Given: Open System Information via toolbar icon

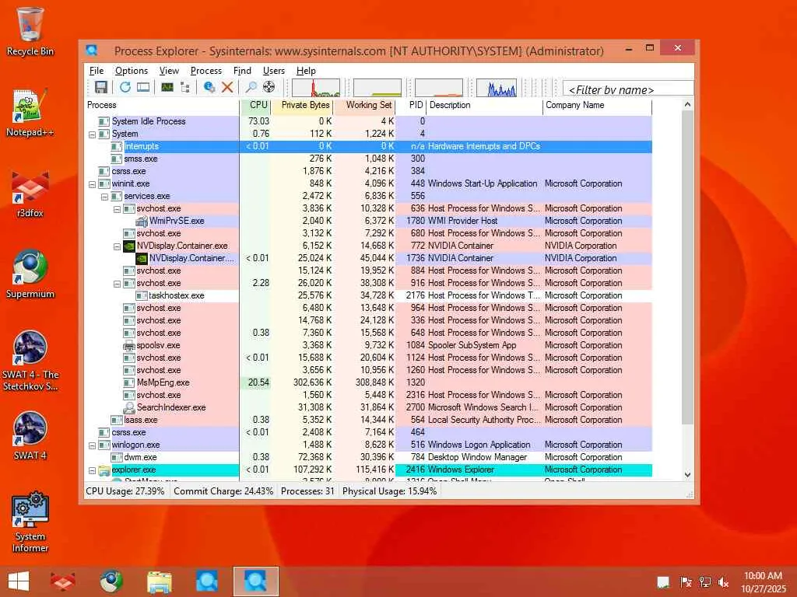Looking at the screenshot, I should [167, 87].
